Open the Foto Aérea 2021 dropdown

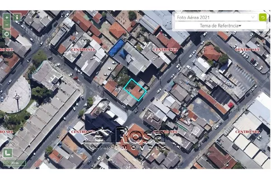click(216, 18)
